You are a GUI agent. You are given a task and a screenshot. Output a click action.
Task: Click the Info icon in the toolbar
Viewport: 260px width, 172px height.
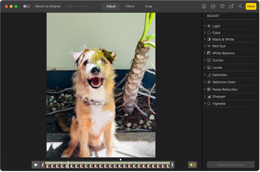click(x=204, y=6)
